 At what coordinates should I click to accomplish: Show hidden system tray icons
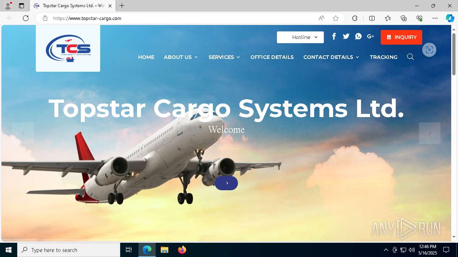386,250
